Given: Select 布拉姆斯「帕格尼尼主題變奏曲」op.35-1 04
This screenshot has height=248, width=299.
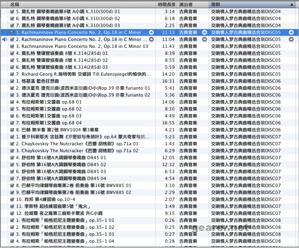Looking at the screenshot, I should tap(65, 241).
